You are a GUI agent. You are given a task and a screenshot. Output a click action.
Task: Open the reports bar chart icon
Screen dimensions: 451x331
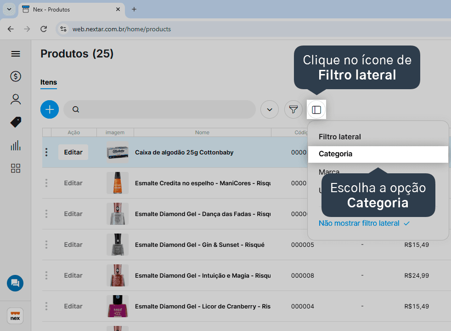pyautogui.click(x=16, y=145)
